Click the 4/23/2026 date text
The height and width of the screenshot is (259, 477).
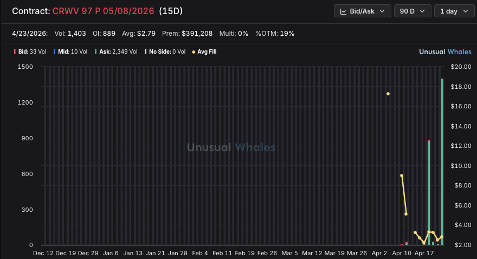coord(30,34)
